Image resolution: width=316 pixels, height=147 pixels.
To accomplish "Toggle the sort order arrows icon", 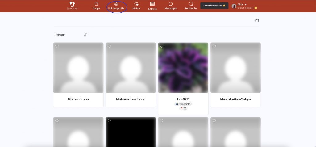I will click(85, 35).
